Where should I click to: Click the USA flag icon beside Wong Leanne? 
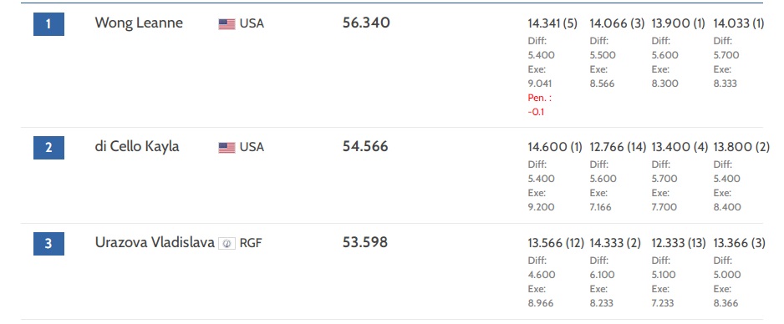(x=227, y=24)
